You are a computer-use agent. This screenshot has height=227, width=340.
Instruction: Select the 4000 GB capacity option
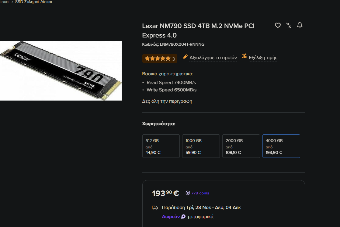click(281, 146)
